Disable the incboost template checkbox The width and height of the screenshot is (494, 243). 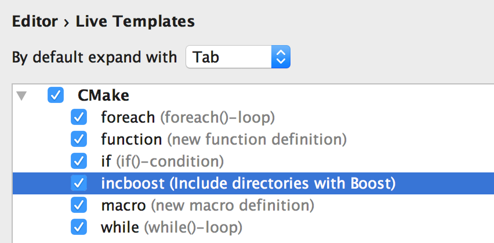pyautogui.click(x=78, y=183)
